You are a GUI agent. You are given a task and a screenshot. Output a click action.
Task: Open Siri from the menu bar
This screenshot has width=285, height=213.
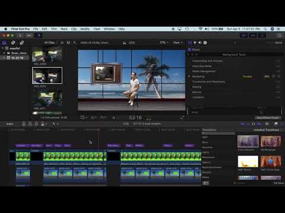[273, 29]
